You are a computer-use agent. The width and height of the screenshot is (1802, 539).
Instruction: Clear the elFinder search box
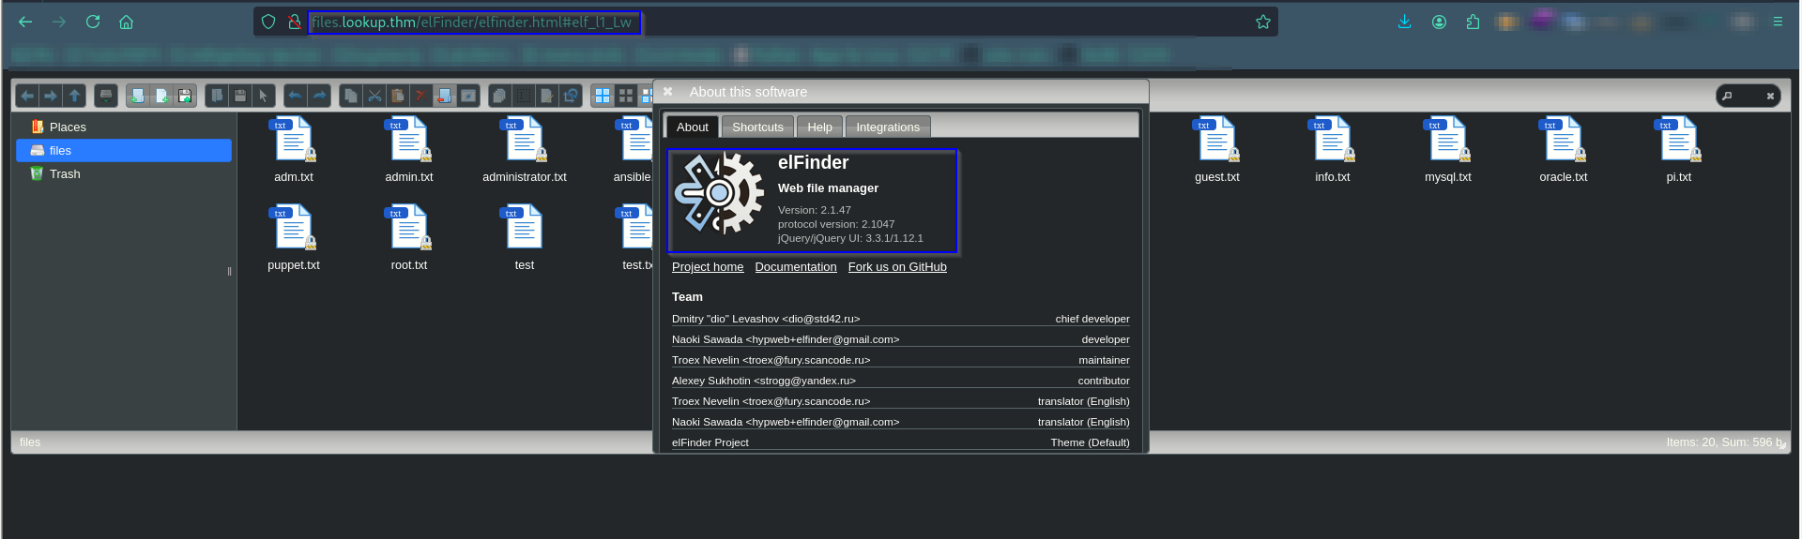(x=1770, y=96)
